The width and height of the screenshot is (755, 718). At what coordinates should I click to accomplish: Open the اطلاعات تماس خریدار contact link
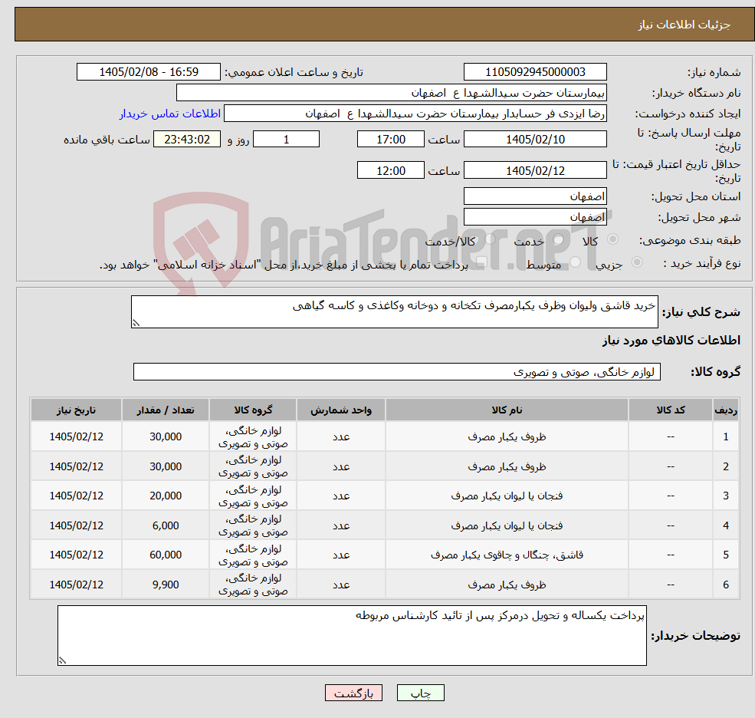170,114
